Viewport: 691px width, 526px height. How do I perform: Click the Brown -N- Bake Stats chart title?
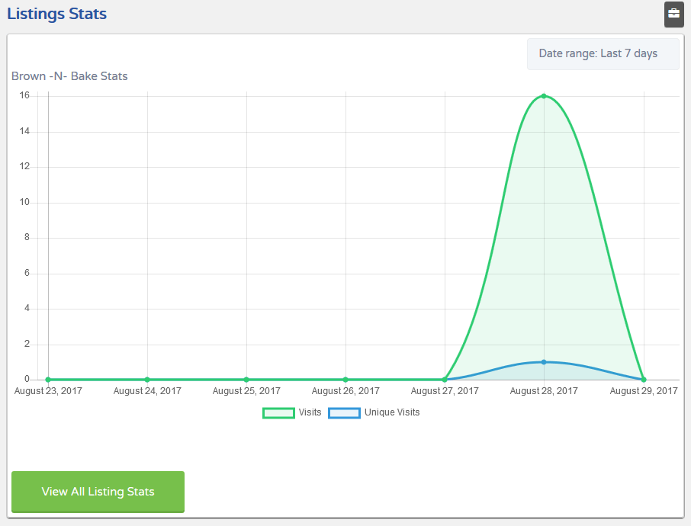[x=69, y=76]
